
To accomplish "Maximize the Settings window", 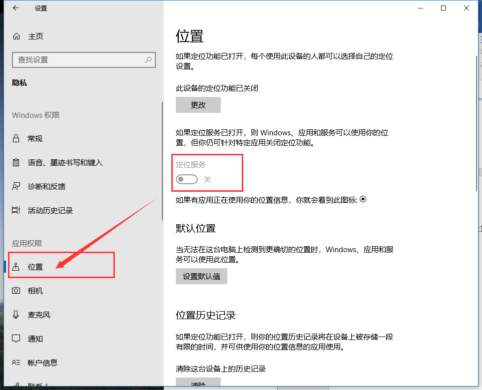I will pos(444,8).
